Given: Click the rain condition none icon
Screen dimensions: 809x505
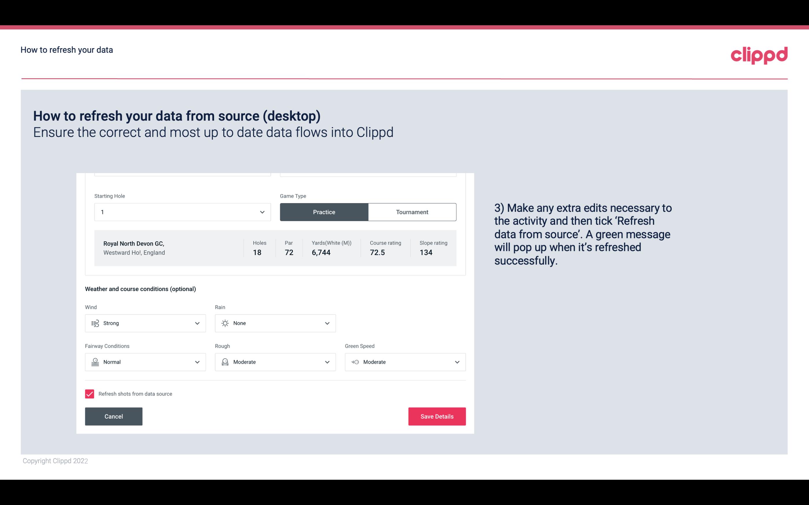Looking at the screenshot, I should tap(225, 323).
